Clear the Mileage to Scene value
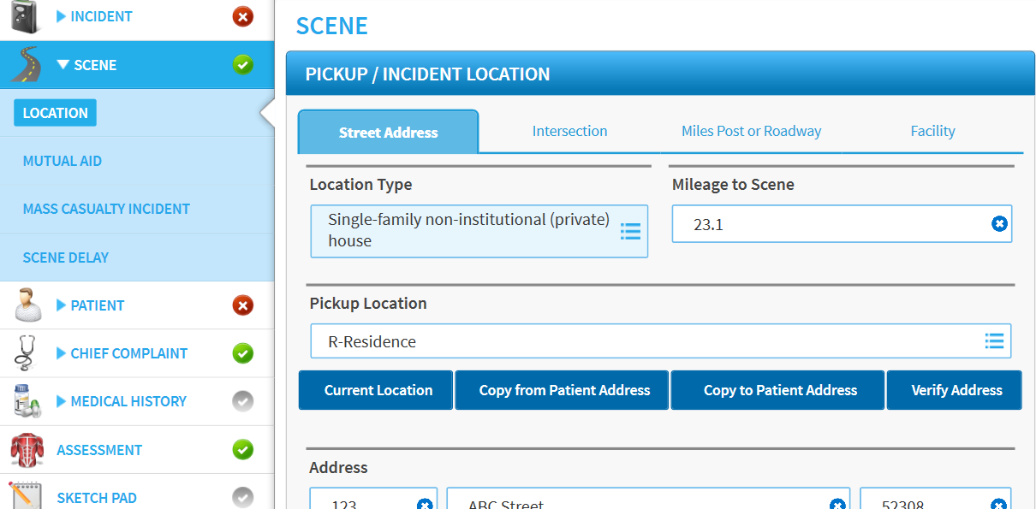Screen dimensions: 1036x509 coord(999,223)
